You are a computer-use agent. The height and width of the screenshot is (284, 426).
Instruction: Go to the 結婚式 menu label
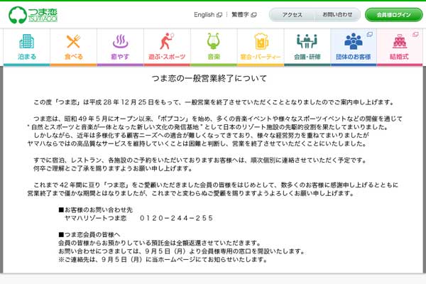(x=399, y=57)
